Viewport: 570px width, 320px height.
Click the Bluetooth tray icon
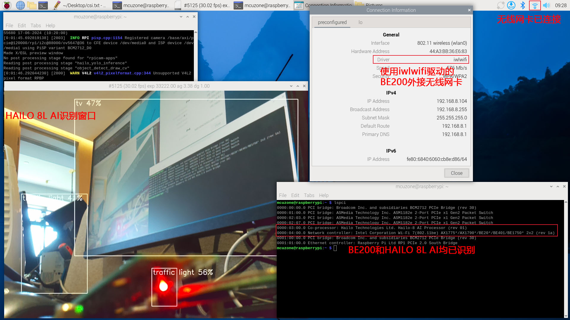[523, 5]
